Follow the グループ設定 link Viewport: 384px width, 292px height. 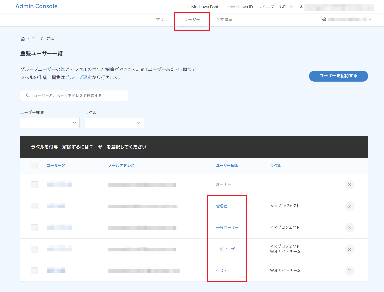tap(78, 77)
